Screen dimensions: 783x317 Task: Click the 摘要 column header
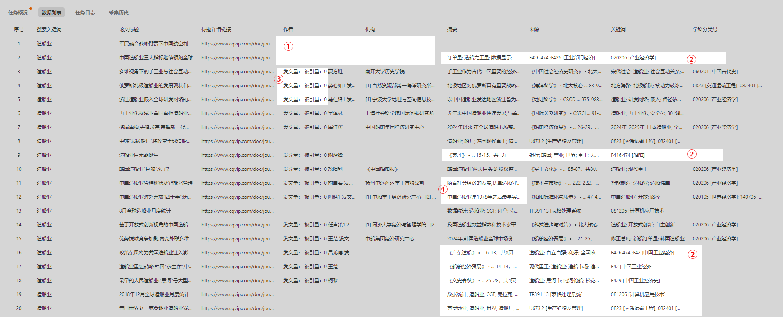(x=452, y=29)
